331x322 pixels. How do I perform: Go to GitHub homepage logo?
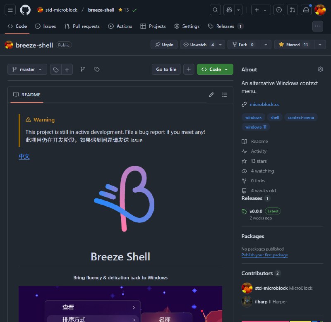click(25, 10)
